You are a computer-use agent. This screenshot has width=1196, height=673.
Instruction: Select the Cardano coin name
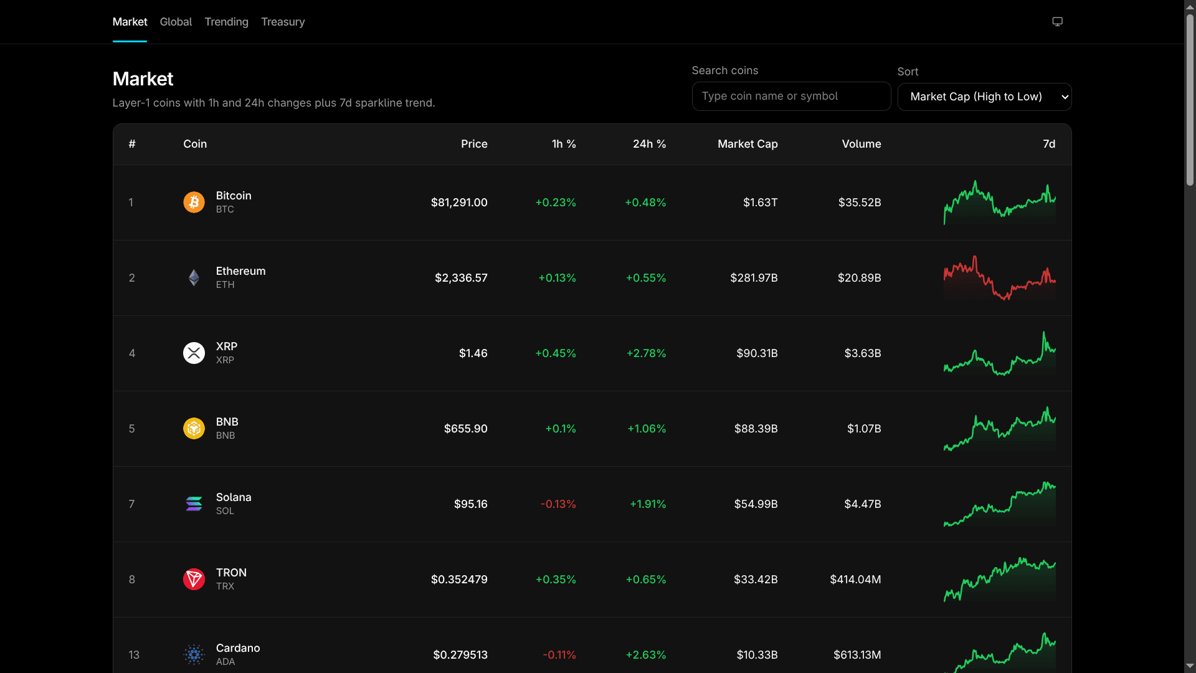[x=238, y=648]
